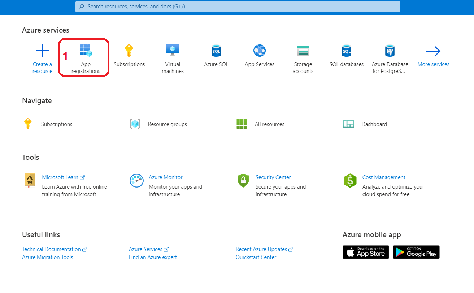Open the Microsoft Learn link
The height and width of the screenshot is (293, 474).
click(x=60, y=177)
